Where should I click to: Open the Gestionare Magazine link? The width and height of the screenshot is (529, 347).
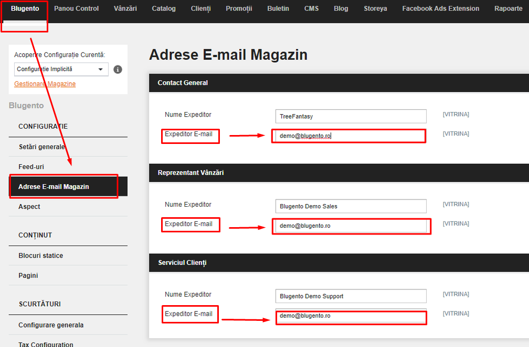pos(45,84)
